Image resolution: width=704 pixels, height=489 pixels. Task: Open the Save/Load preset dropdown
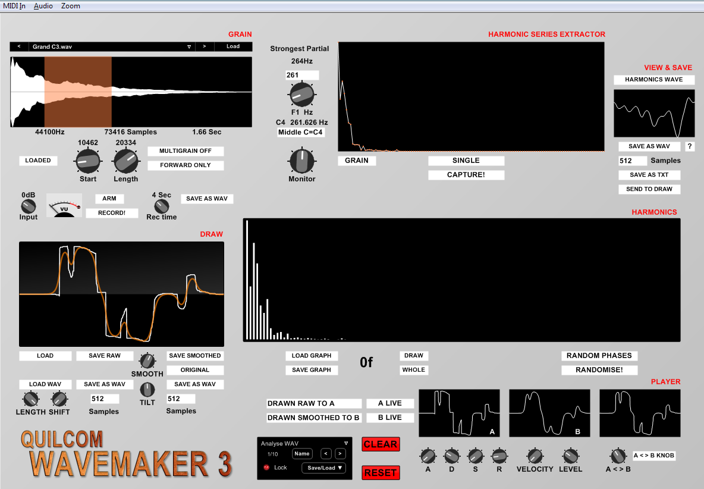click(x=324, y=468)
